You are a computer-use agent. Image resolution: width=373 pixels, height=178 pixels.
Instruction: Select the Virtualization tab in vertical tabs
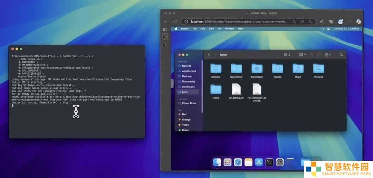(x=165, y=37)
